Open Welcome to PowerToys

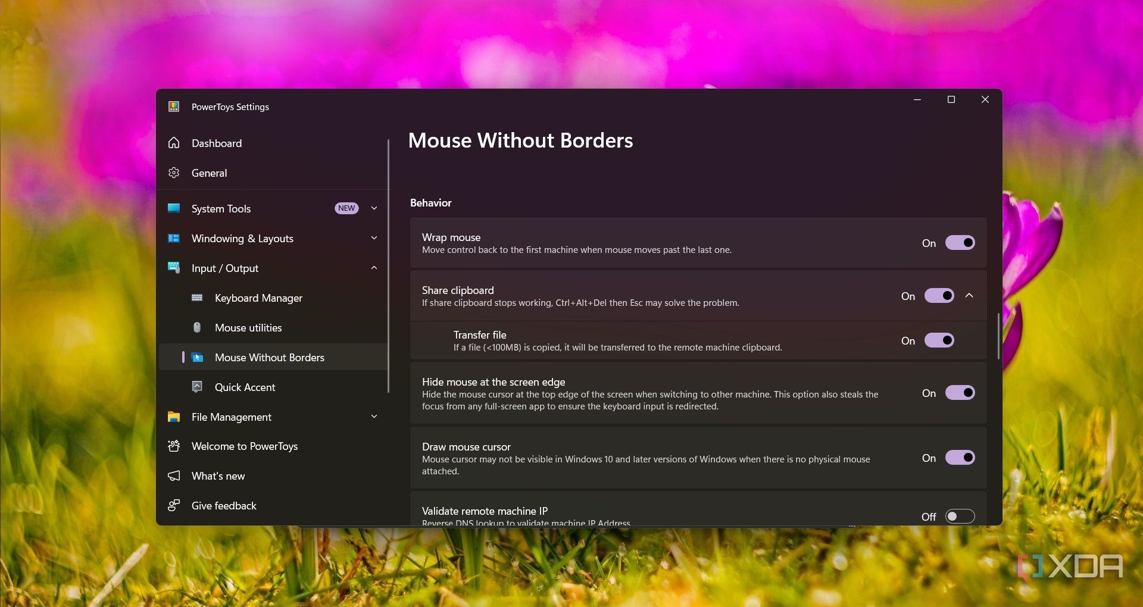(274, 446)
